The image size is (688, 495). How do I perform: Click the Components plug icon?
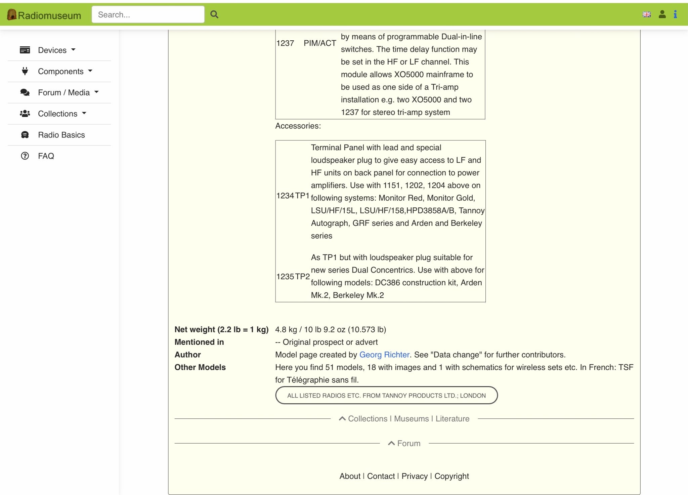pyautogui.click(x=25, y=71)
